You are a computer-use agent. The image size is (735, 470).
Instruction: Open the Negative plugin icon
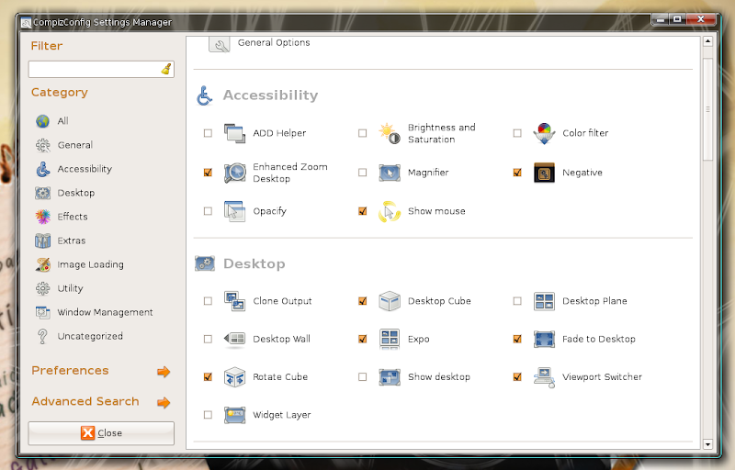[544, 173]
